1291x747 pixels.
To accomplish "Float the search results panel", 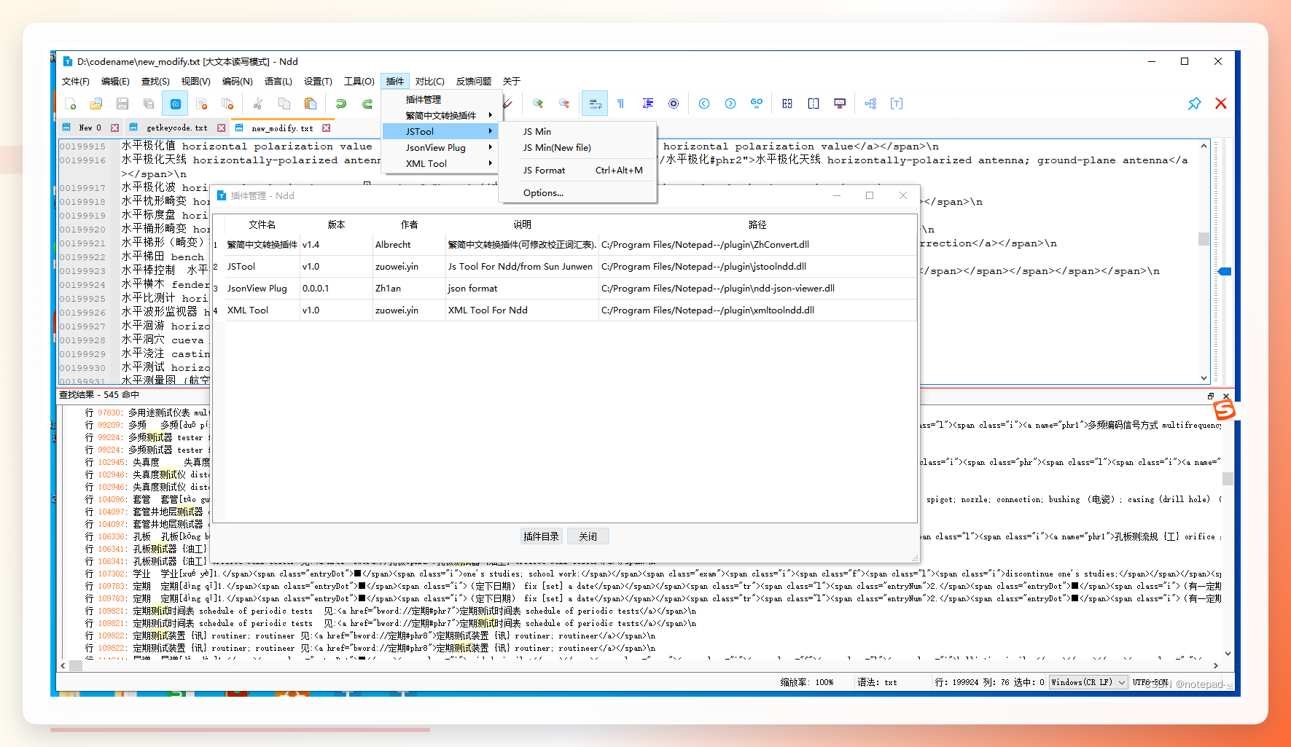I will [1211, 396].
